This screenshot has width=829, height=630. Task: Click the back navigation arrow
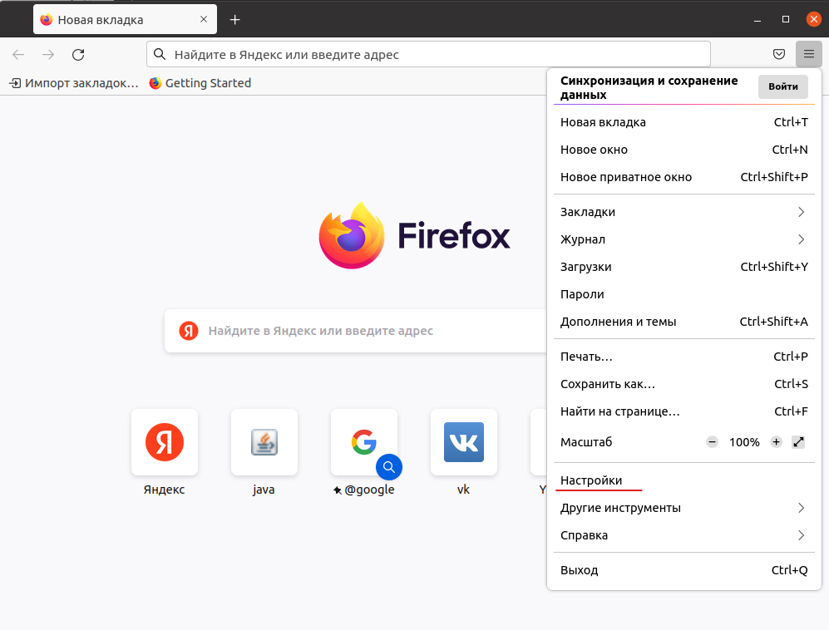click(x=18, y=54)
